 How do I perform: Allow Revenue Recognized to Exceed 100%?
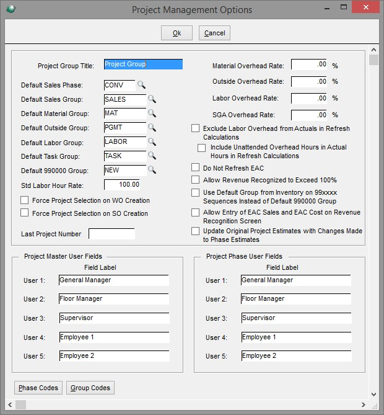click(x=195, y=179)
